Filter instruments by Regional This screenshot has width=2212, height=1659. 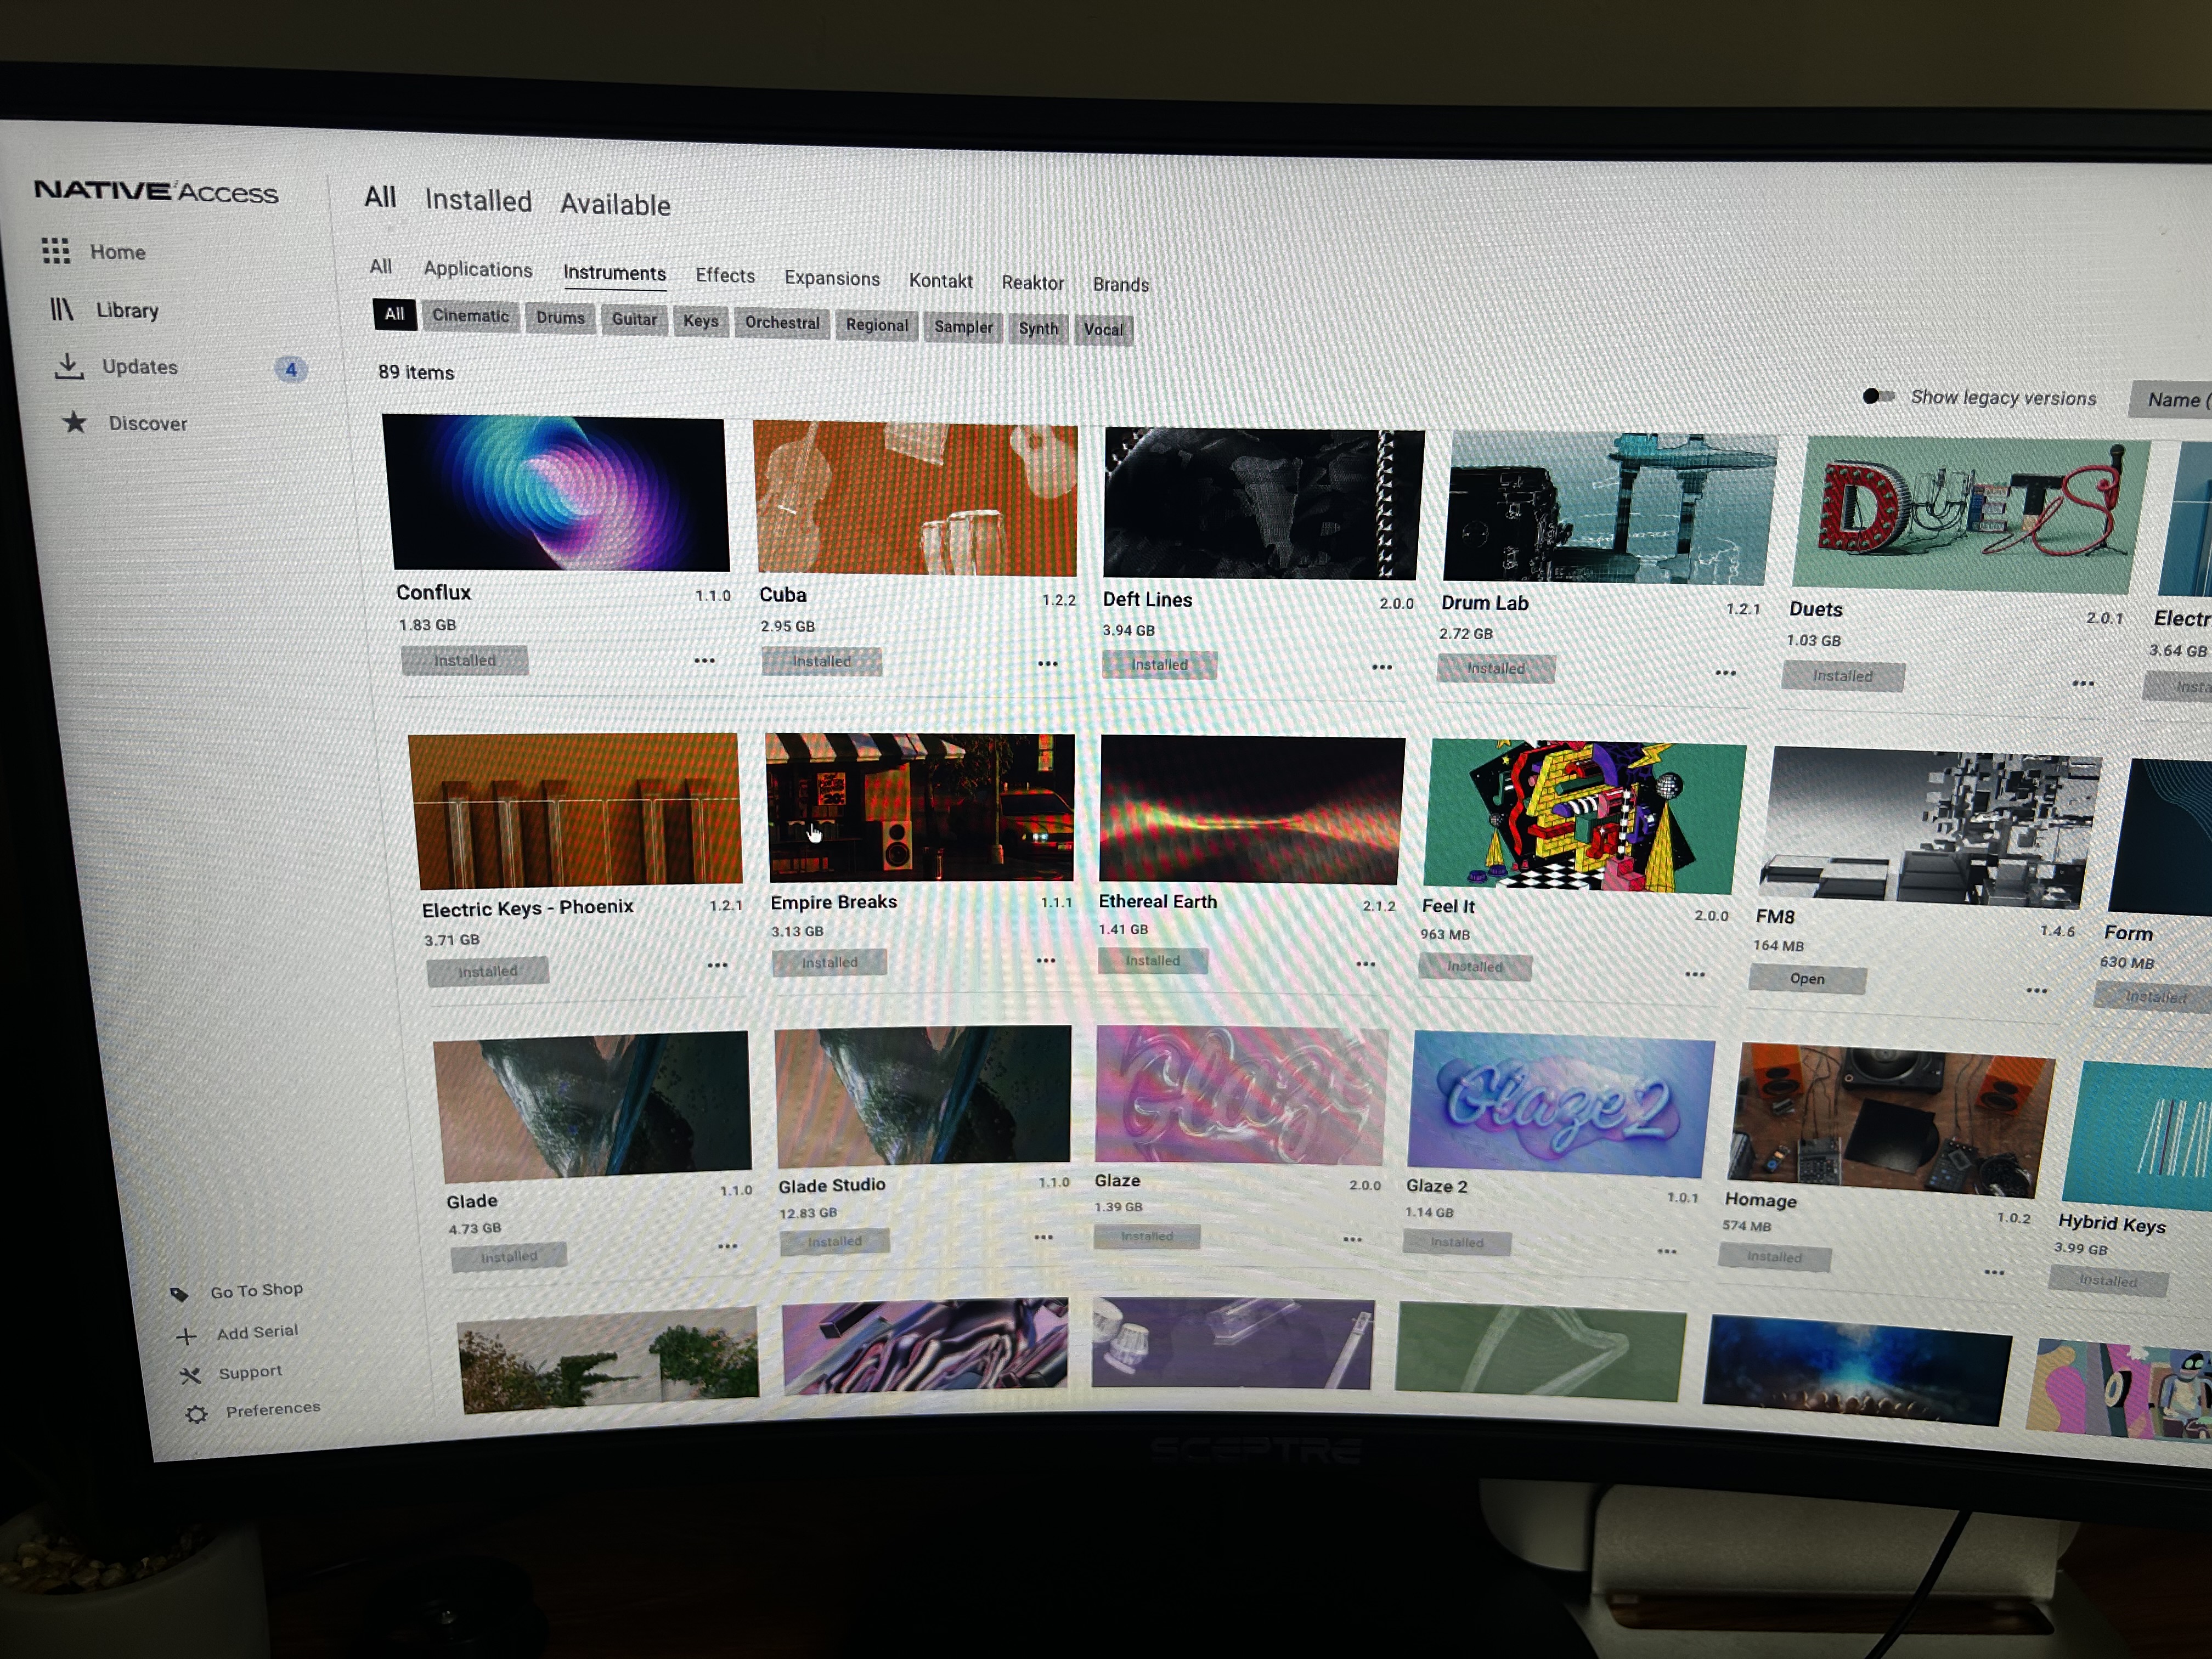point(877,325)
